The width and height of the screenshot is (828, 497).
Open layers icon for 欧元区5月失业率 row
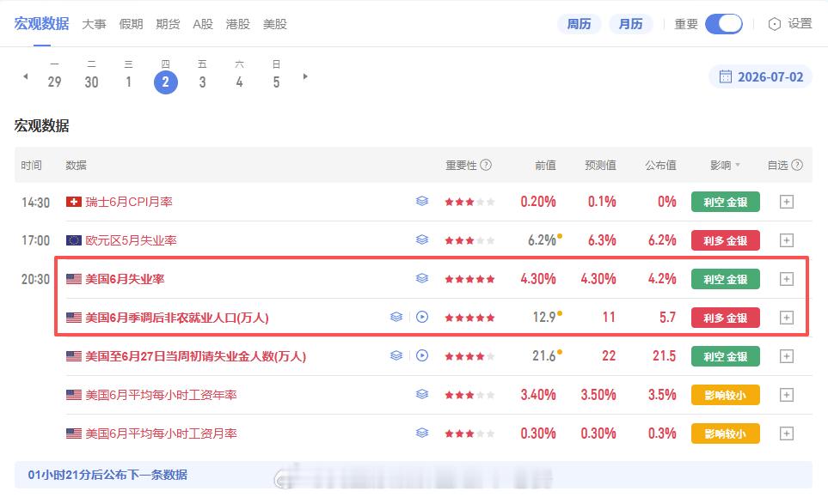coord(421,239)
